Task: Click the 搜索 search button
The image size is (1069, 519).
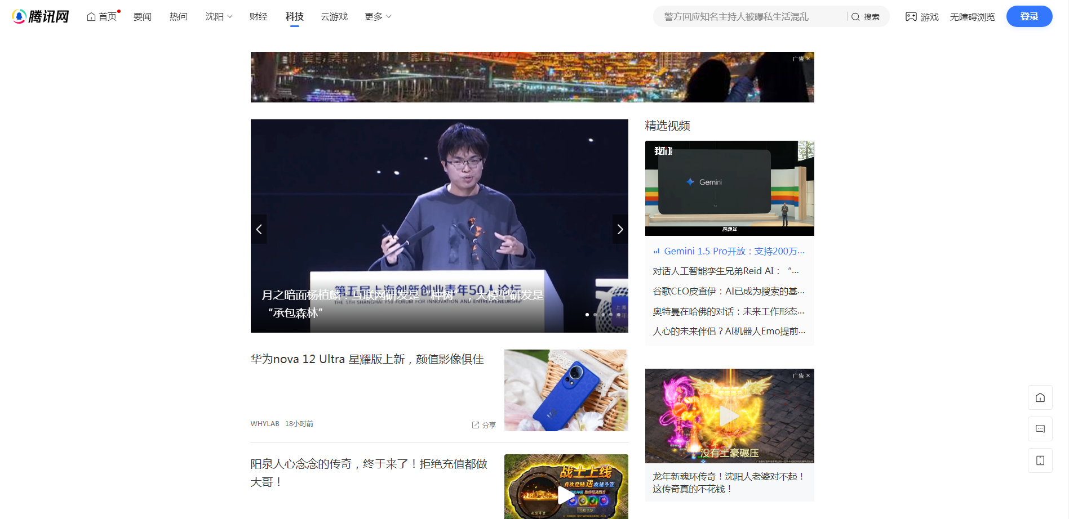Action: pyautogui.click(x=866, y=17)
